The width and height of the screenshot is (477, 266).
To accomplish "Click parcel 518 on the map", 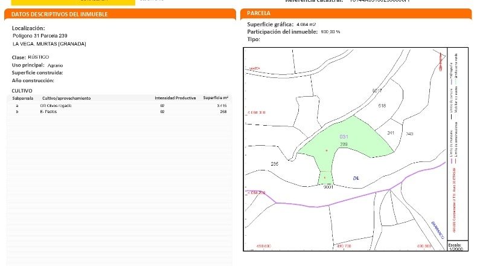I will (382, 106).
